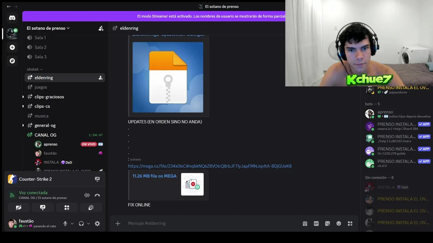Go back with the left arrow

[x=8, y=6]
